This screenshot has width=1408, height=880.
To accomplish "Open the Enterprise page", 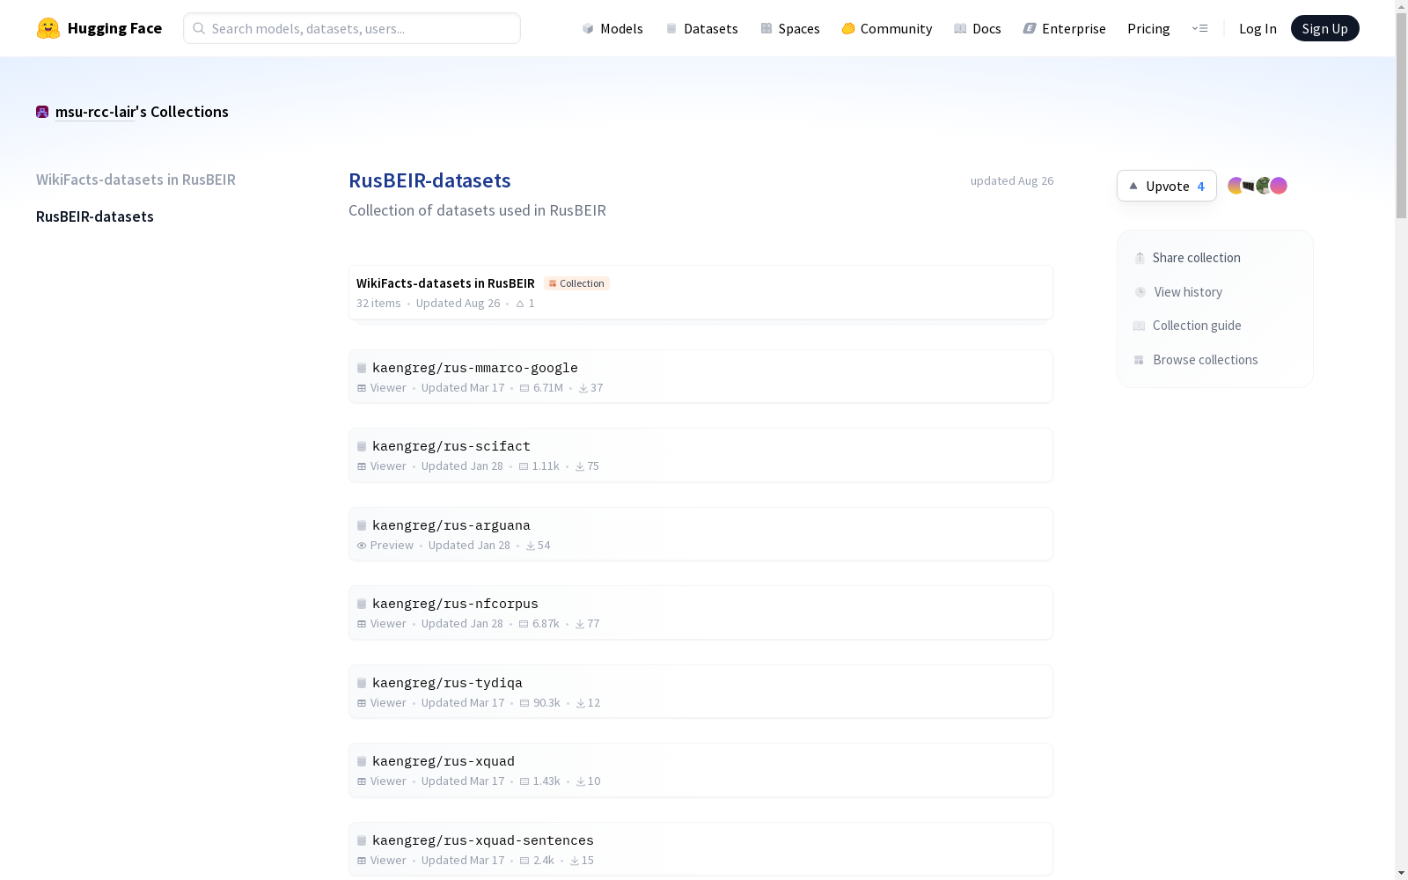I will click(x=1065, y=28).
